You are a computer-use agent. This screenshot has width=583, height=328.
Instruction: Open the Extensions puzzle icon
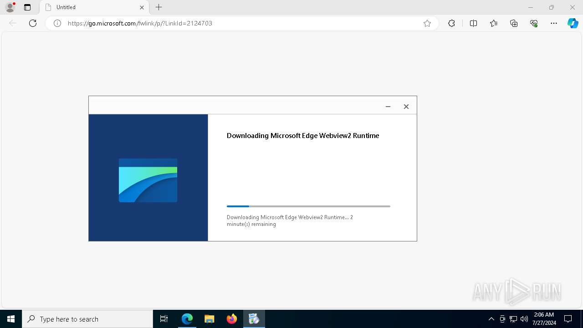451,23
